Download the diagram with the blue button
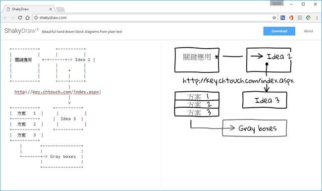 click(279, 31)
